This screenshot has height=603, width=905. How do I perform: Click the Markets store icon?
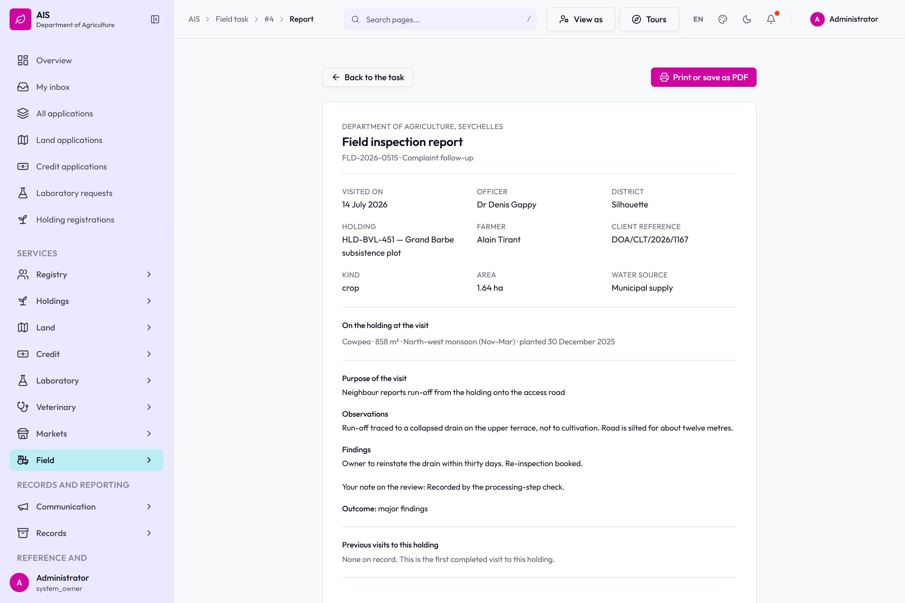coord(23,434)
